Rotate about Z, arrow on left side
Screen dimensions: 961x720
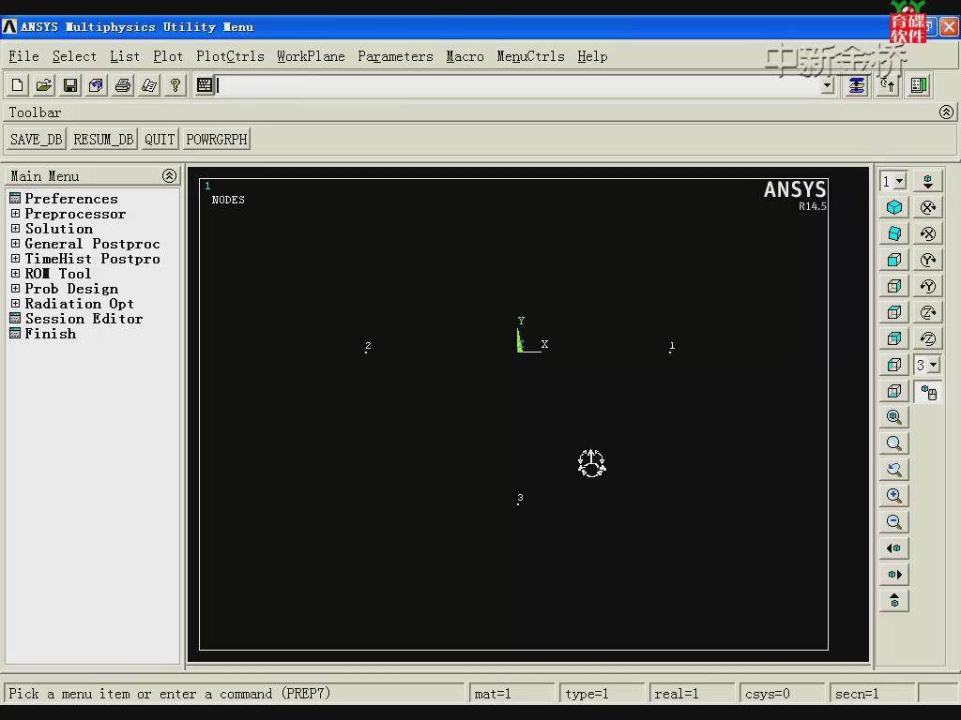click(x=928, y=338)
